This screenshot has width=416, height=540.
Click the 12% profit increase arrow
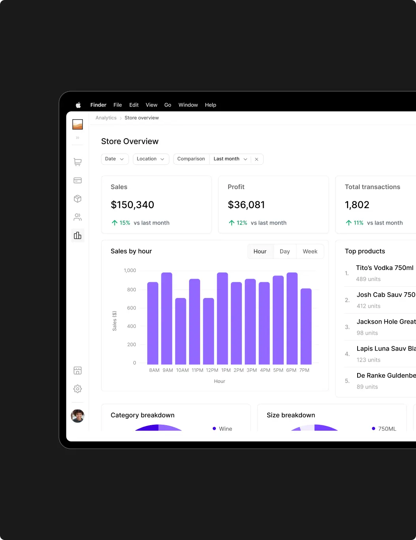[x=232, y=223]
